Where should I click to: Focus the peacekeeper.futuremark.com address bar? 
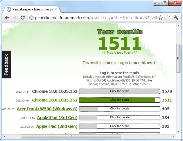coord(96,18)
